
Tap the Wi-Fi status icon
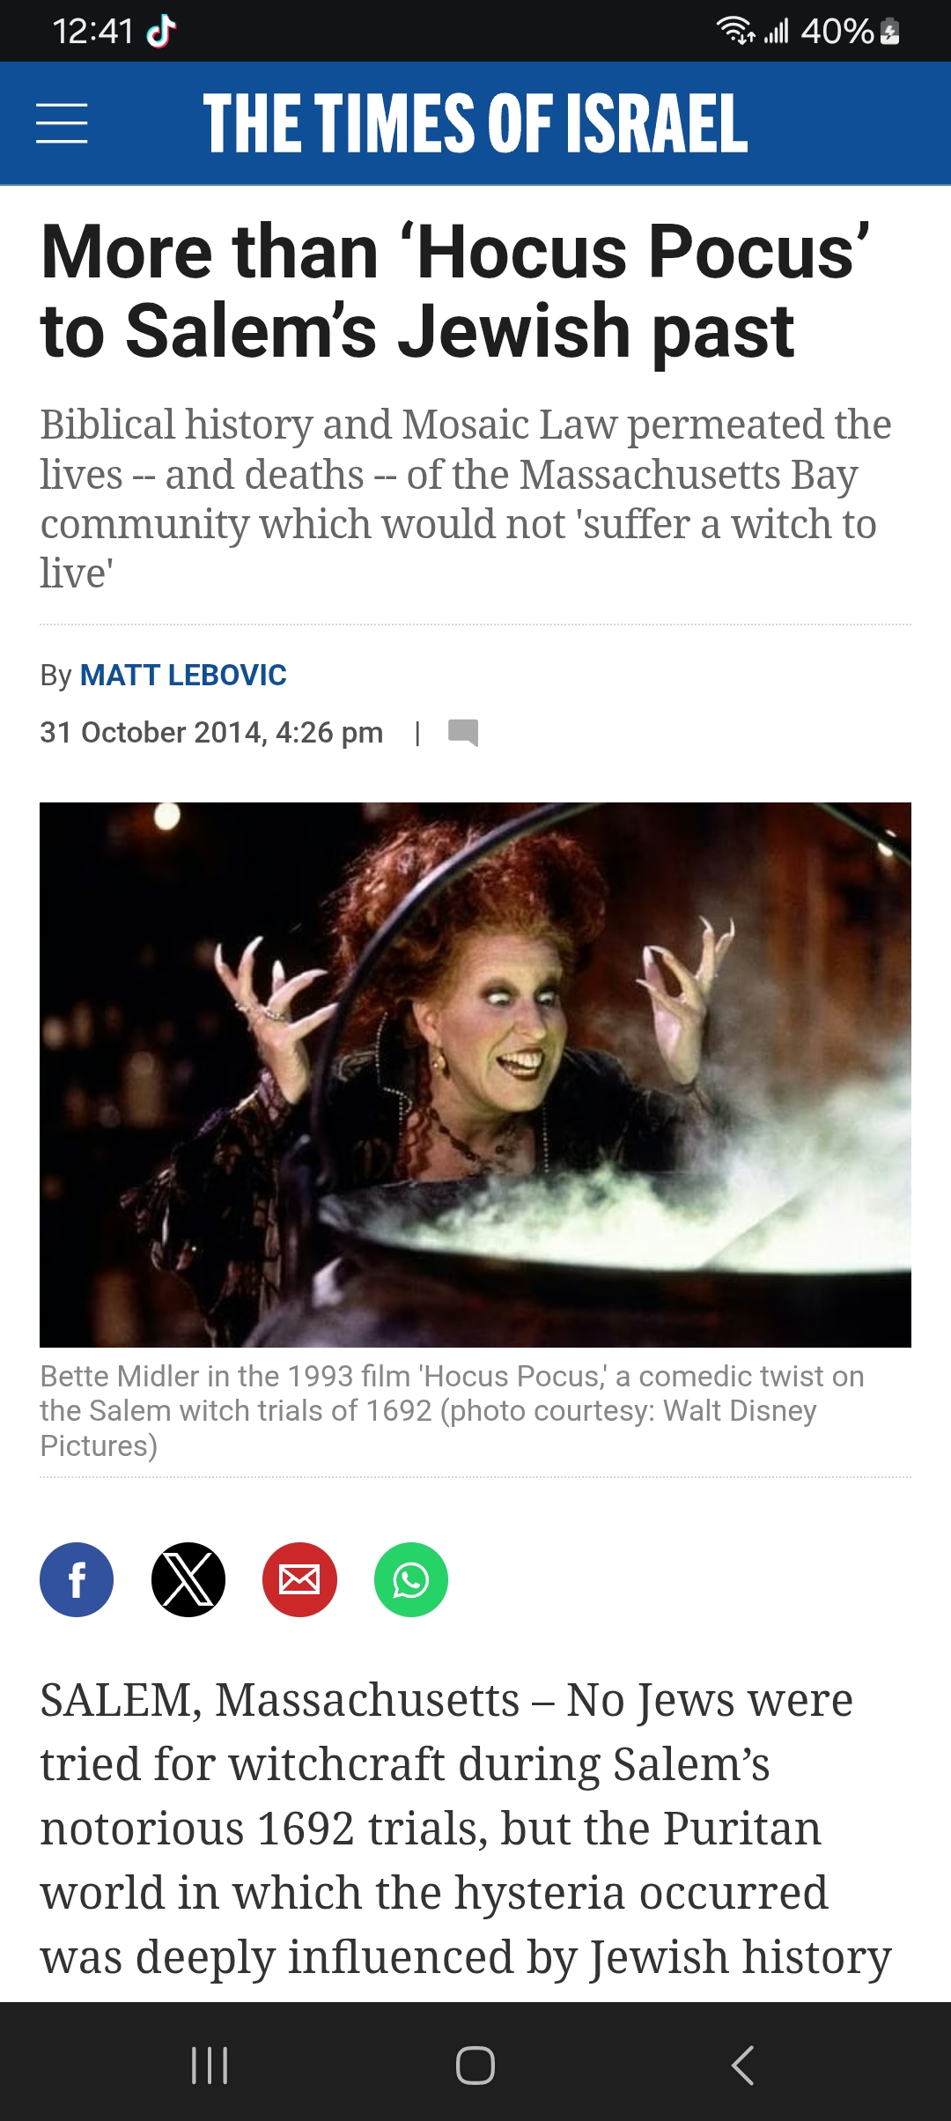tap(736, 31)
